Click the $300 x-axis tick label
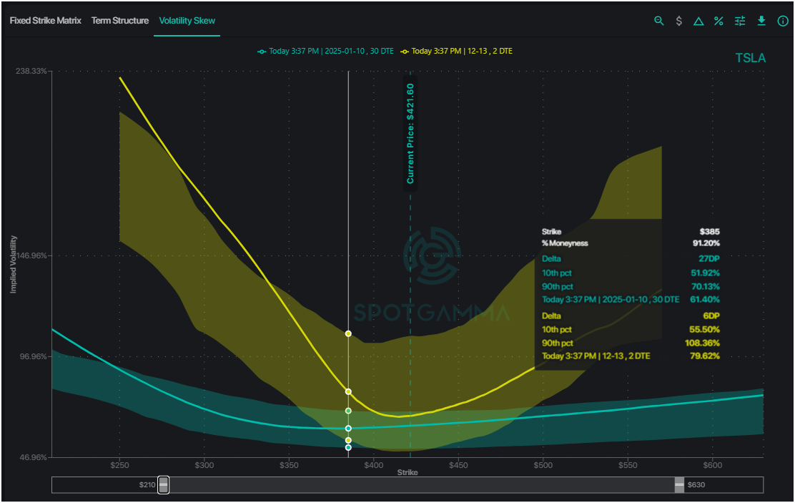 pyautogui.click(x=204, y=465)
